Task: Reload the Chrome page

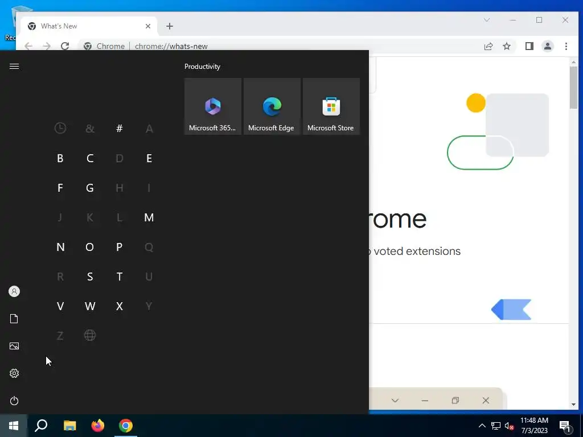Action: click(x=65, y=46)
